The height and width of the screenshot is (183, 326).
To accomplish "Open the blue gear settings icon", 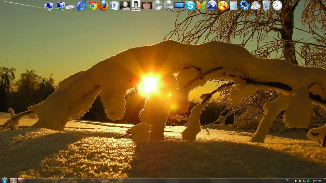I will [x=244, y=6].
